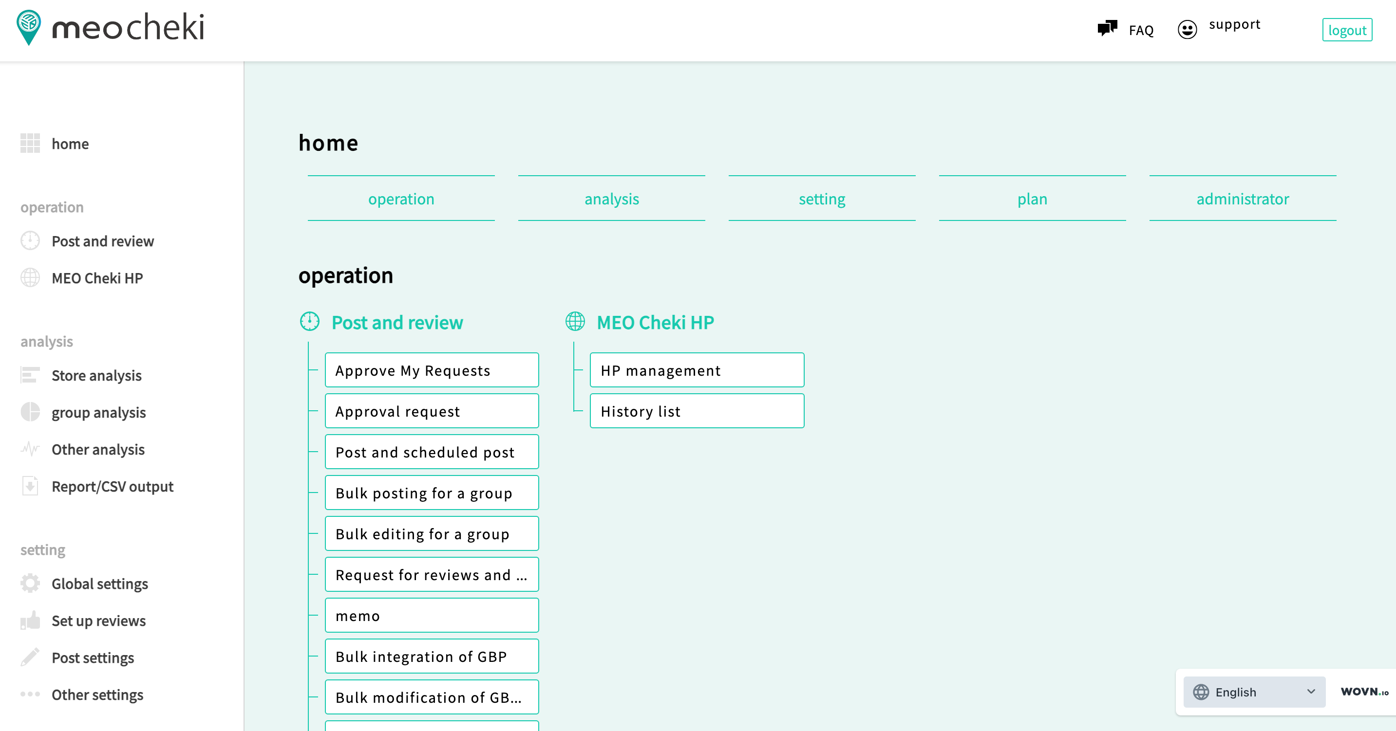Viewport: 1396px width, 731px height.
Task: Click the group analysis pie chart icon
Action: (30, 412)
